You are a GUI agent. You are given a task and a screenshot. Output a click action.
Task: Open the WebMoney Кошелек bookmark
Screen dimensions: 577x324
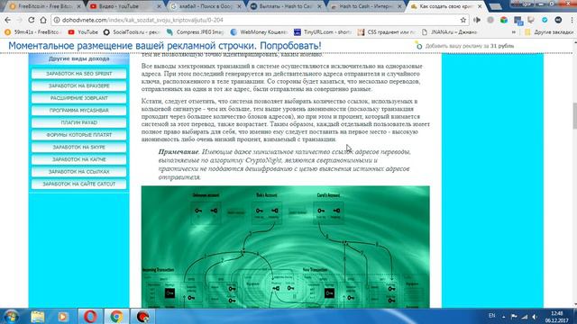259,32
